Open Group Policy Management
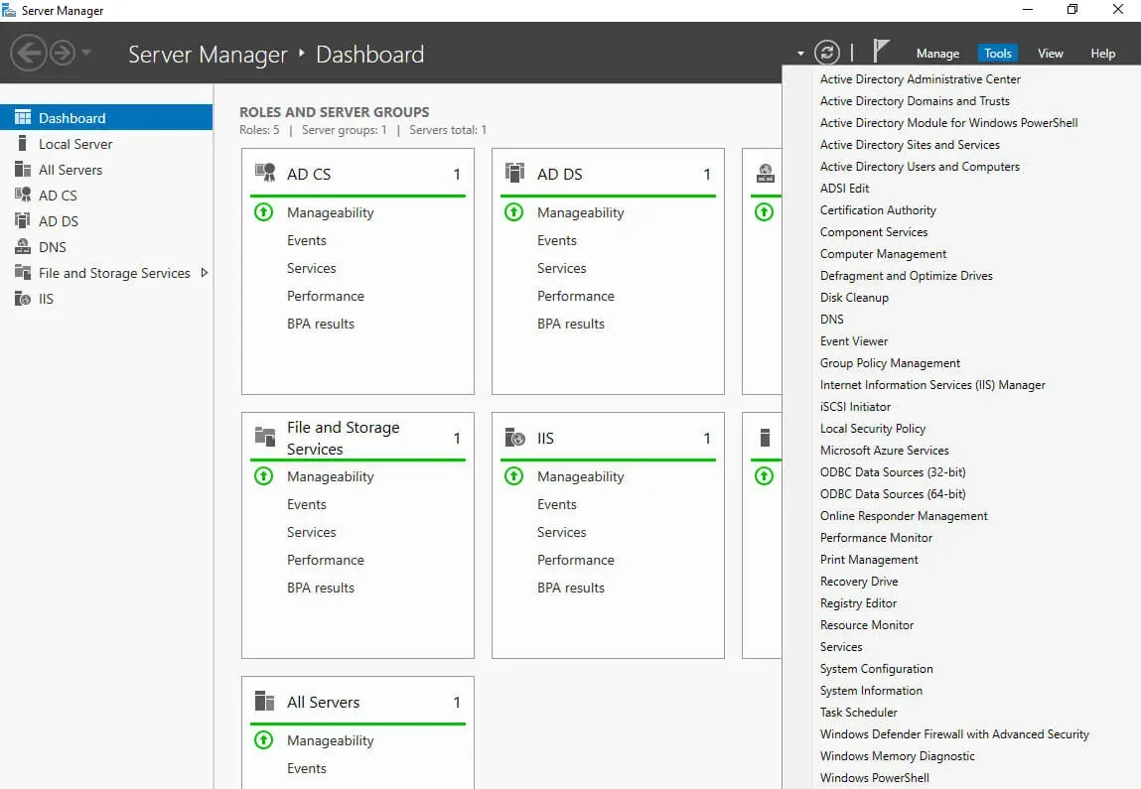 click(890, 363)
